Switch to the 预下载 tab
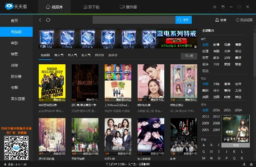The height and width of the screenshot is (167, 256). point(92,7)
